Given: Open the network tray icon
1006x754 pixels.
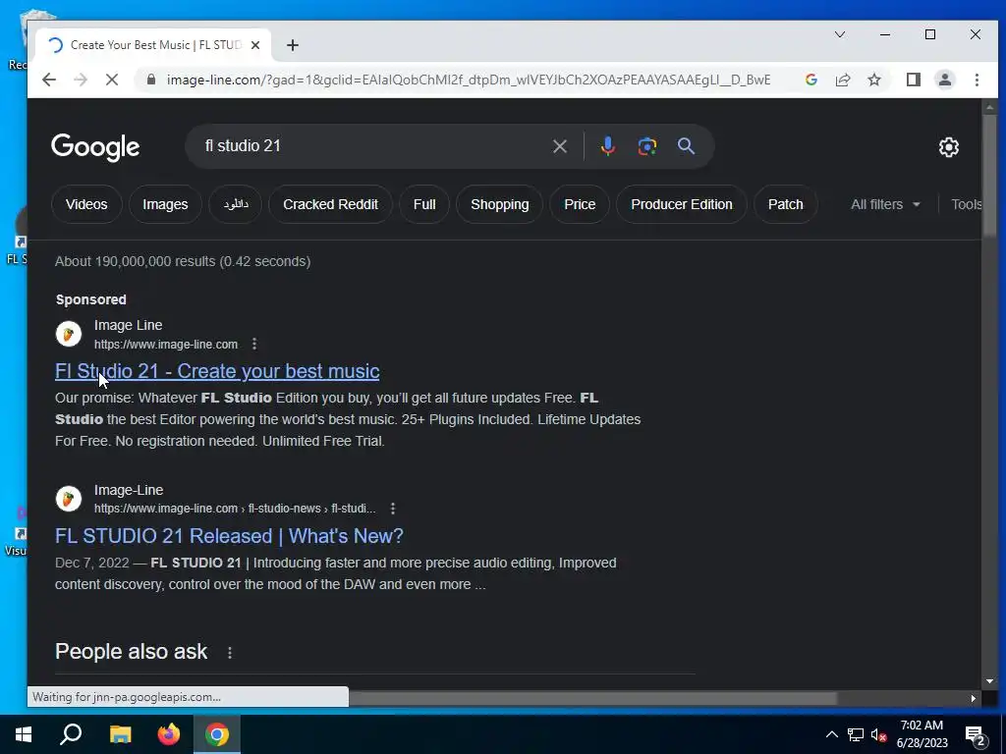Looking at the screenshot, I should click(x=856, y=734).
